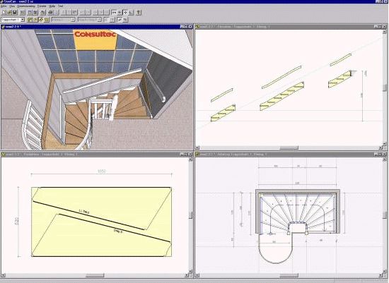389x283 pixels.
Task: Select the crosshair pan tool icon
Action: [125, 12]
